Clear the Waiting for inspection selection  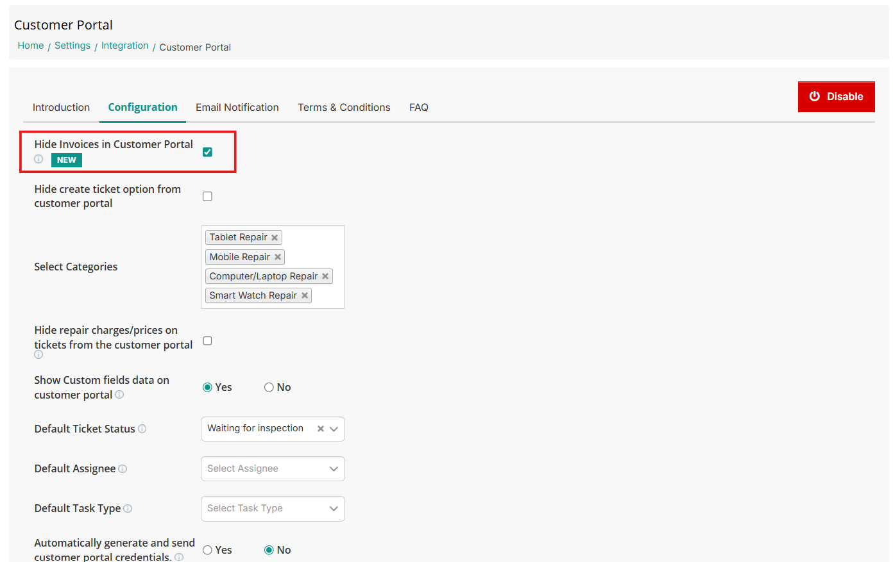point(320,429)
